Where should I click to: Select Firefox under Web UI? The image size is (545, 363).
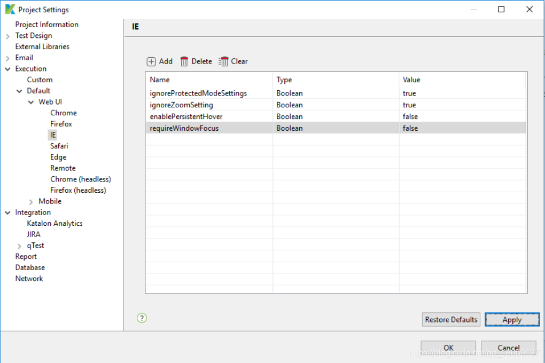pos(61,124)
